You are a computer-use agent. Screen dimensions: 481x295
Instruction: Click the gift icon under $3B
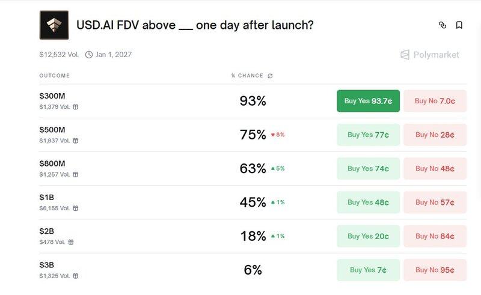(76, 276)
